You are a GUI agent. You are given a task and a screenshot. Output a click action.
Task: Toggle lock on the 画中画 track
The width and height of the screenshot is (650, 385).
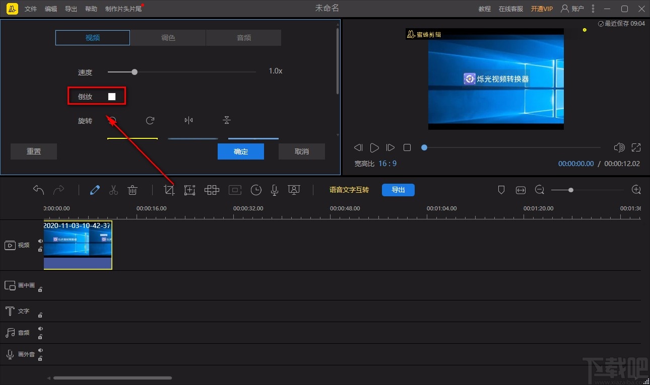click(40, 289)
